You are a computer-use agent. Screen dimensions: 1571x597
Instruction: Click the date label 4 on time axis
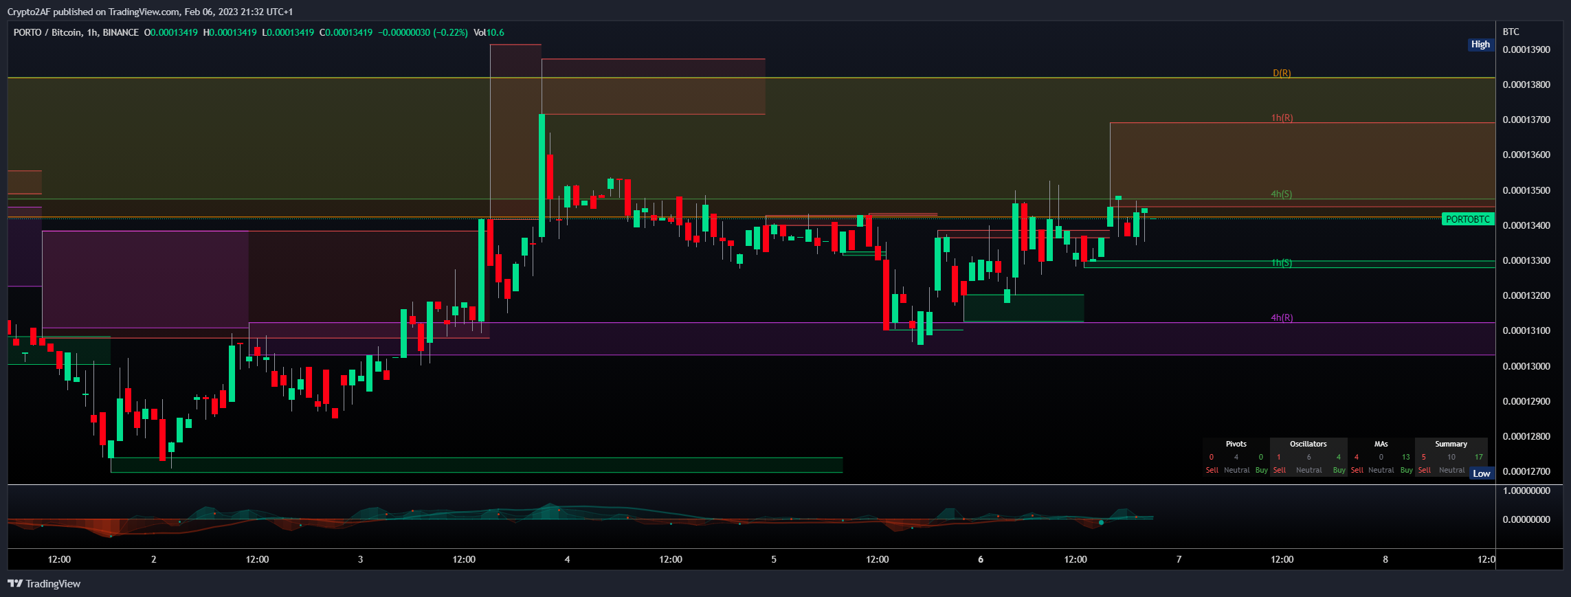[567, 559]
